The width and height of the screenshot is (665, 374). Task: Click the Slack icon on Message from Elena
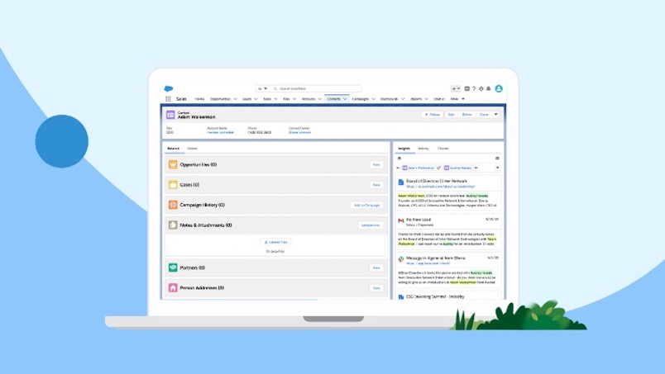coord(401,258)
